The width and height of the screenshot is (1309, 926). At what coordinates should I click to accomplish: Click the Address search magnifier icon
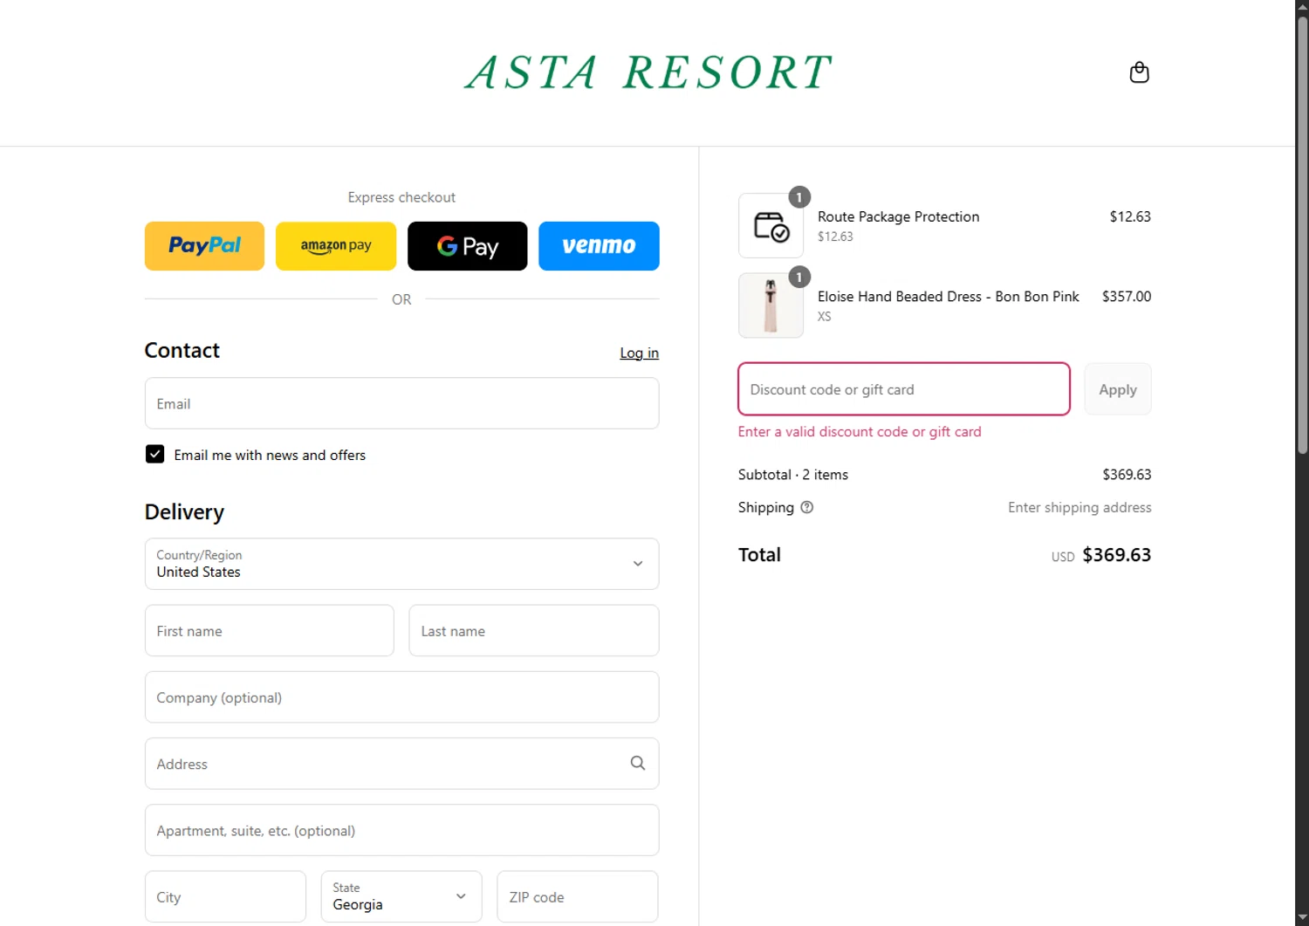click(638, 763)
